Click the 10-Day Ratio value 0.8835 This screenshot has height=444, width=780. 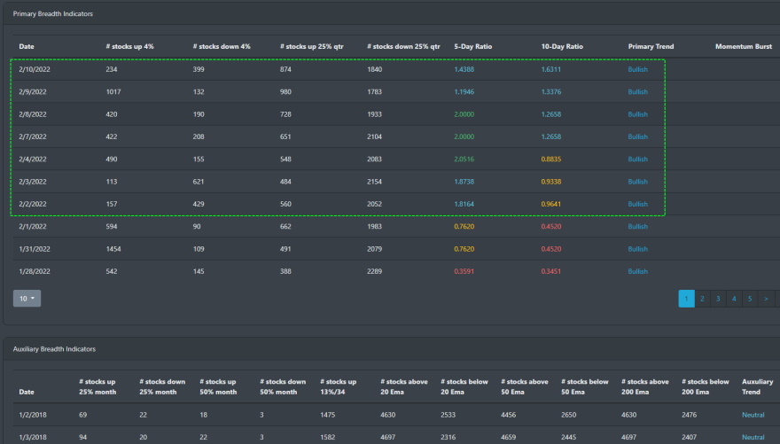551,160
